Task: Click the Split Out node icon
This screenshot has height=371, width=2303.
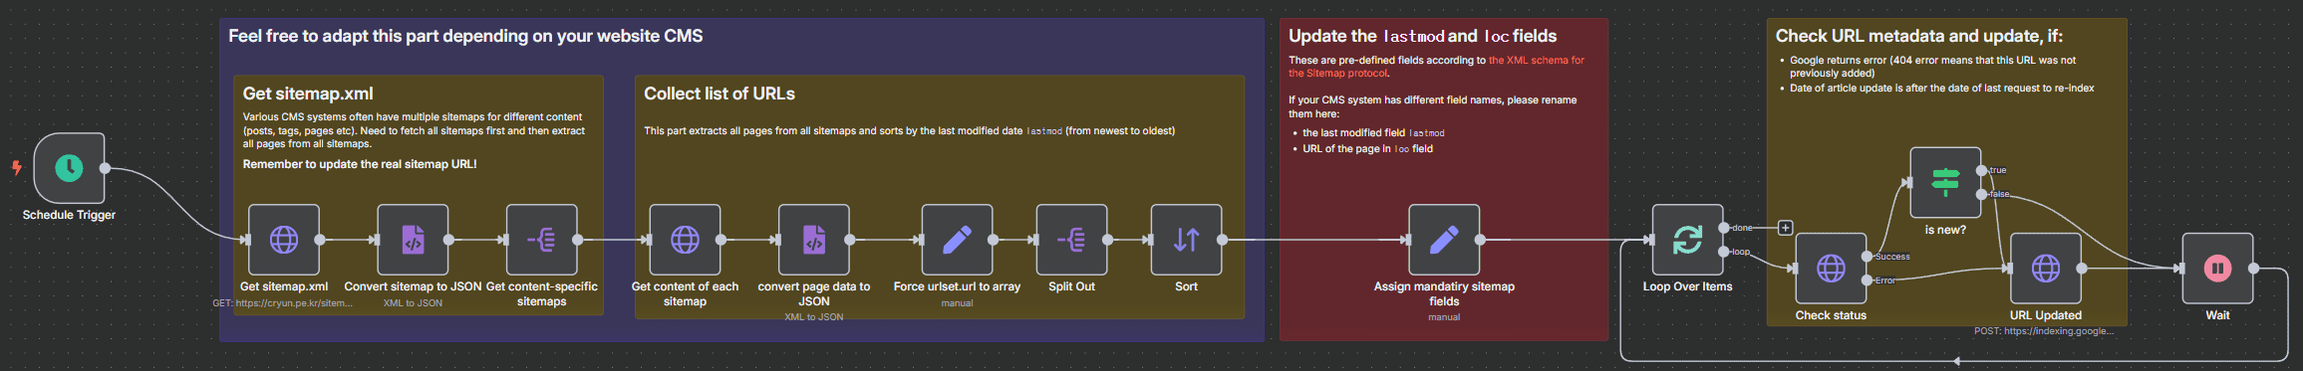Action: tap(1072, 240)
